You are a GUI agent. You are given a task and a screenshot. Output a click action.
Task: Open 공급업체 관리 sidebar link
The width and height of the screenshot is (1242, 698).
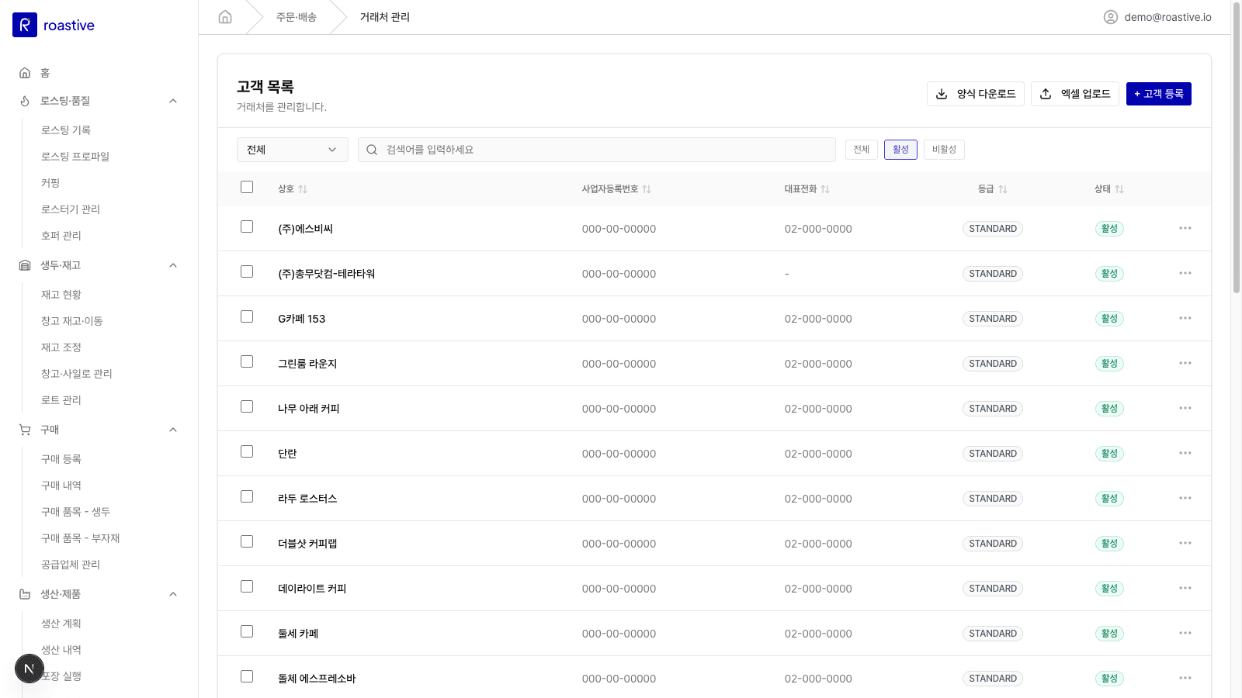point(71,565)
